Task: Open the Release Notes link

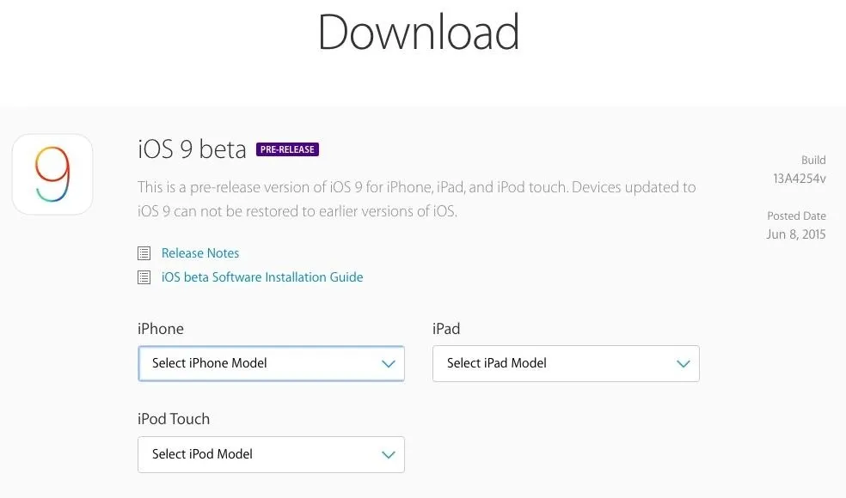Action: click(x=200, y=253)
